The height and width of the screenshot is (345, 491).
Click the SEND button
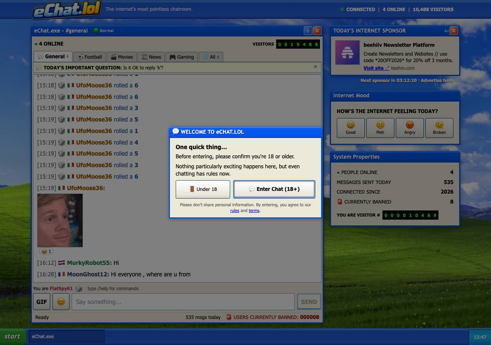[309, 302]
